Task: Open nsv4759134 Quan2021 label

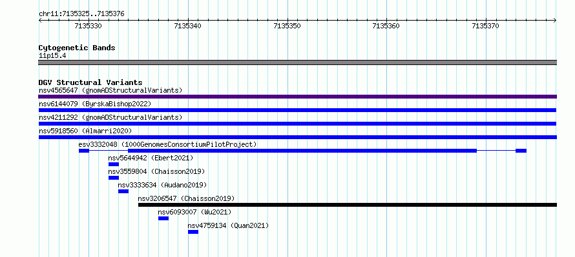Action: point(228,225)
